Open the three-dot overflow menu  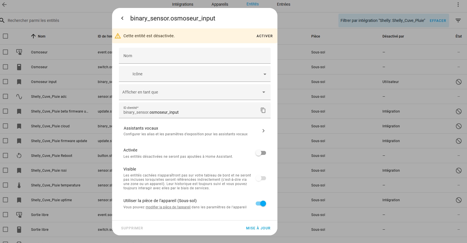coord(458,5)
